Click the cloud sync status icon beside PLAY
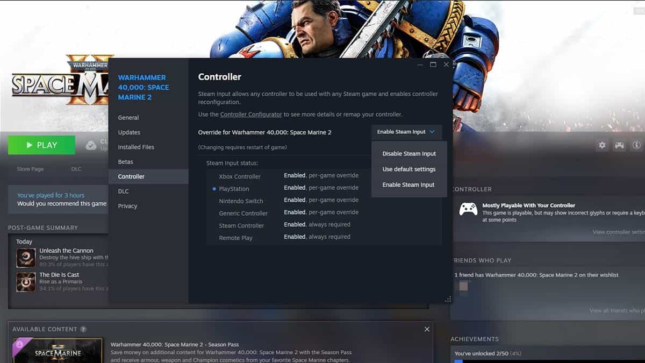Viewport: 645px width, 363px height. pos(91,145)
